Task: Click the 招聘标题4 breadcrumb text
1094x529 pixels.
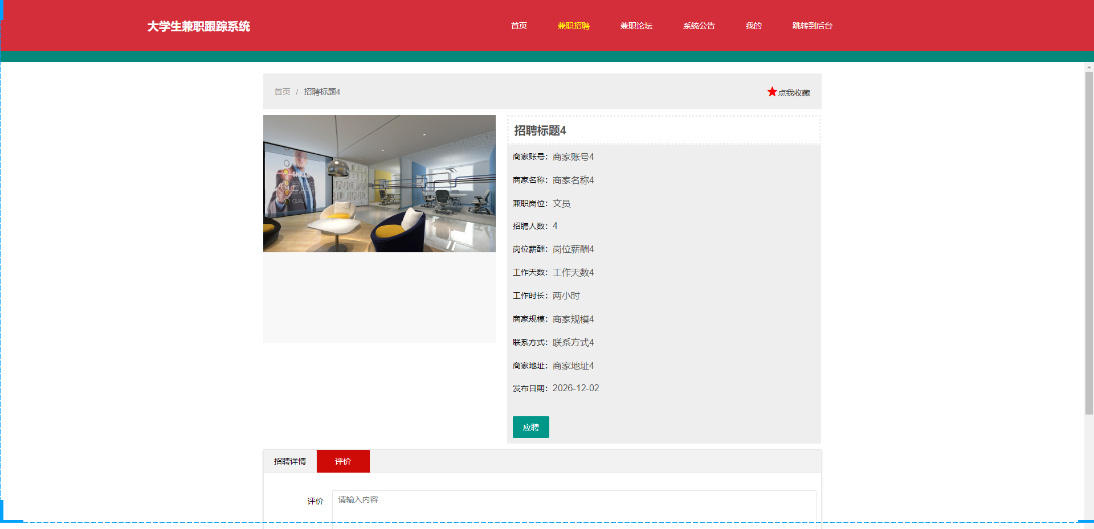Action: tap(322, 92)
